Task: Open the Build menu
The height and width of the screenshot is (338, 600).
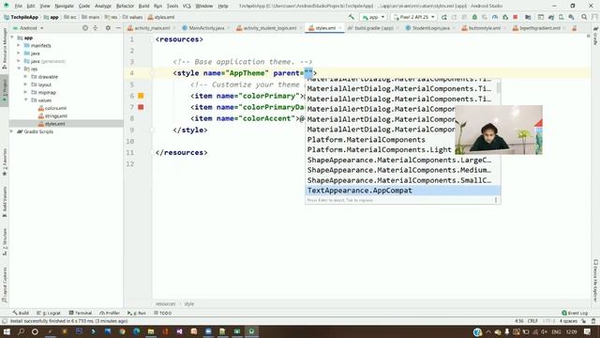Action: click(143, 6)
